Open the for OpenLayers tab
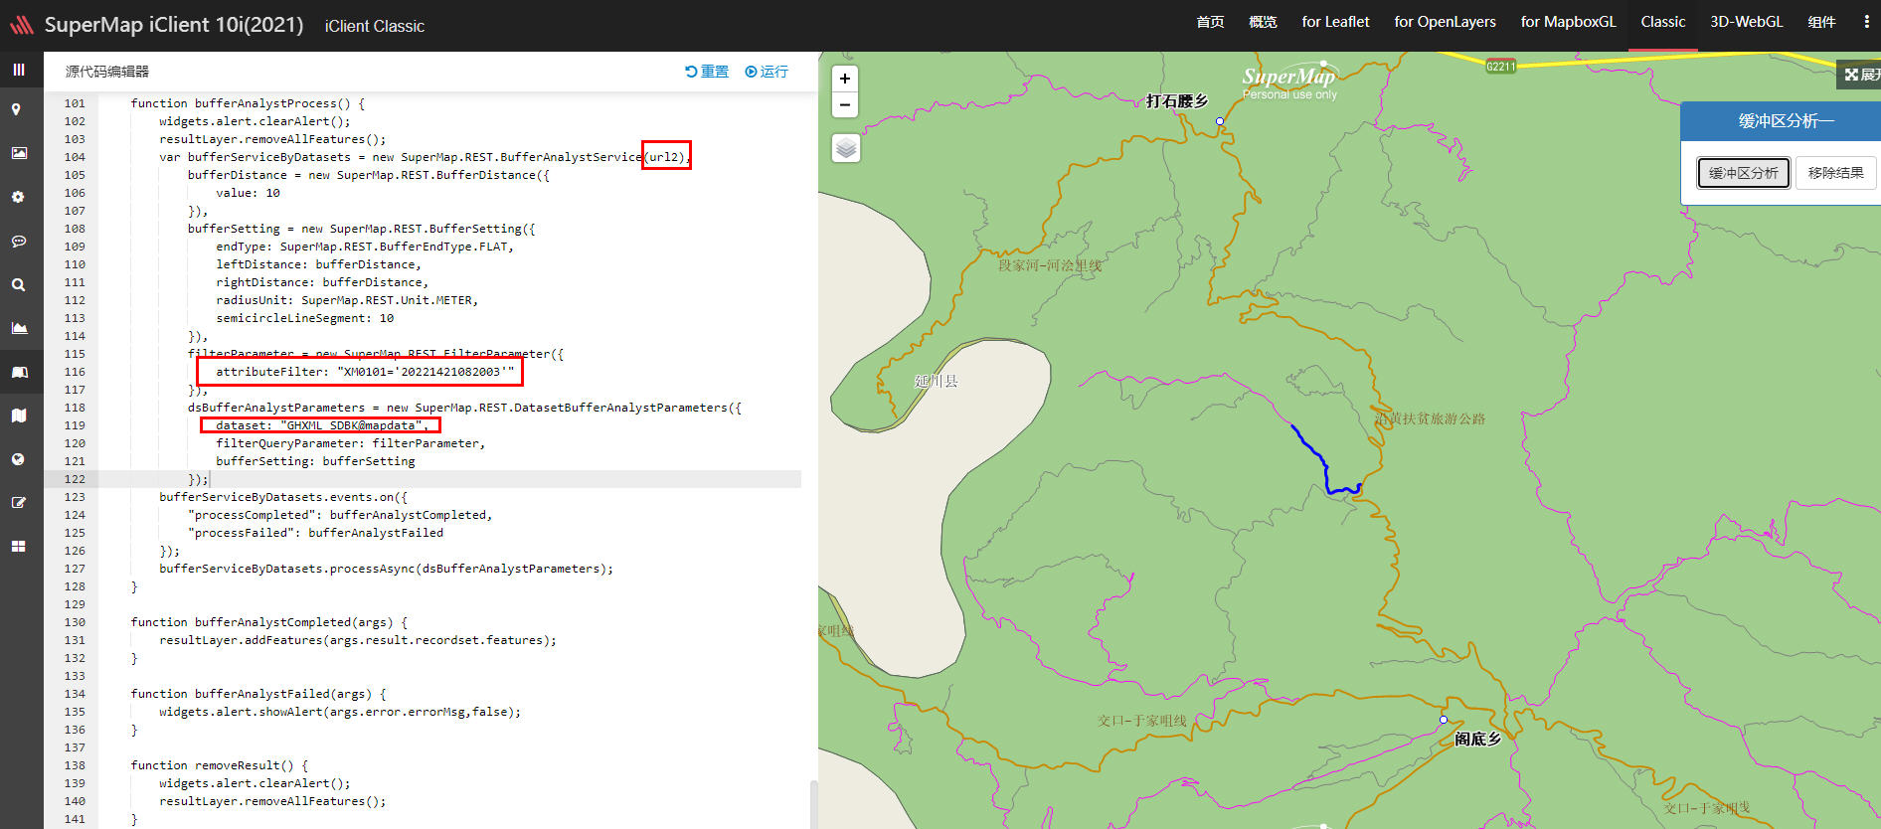This screenshot has width=1881, height=829. 1445,22
